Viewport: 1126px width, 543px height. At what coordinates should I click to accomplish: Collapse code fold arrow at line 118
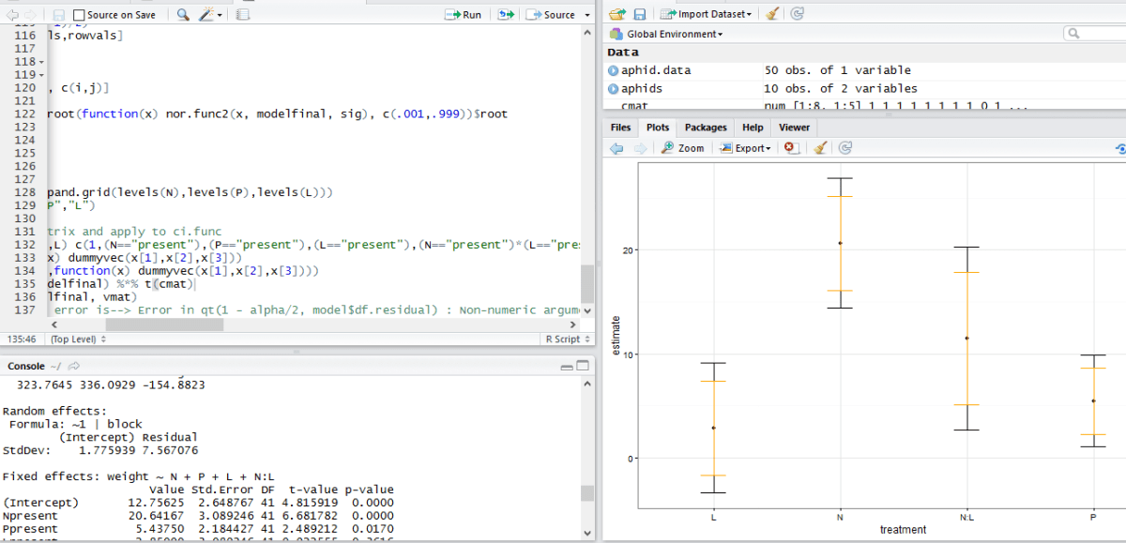(x=41, y=62)
